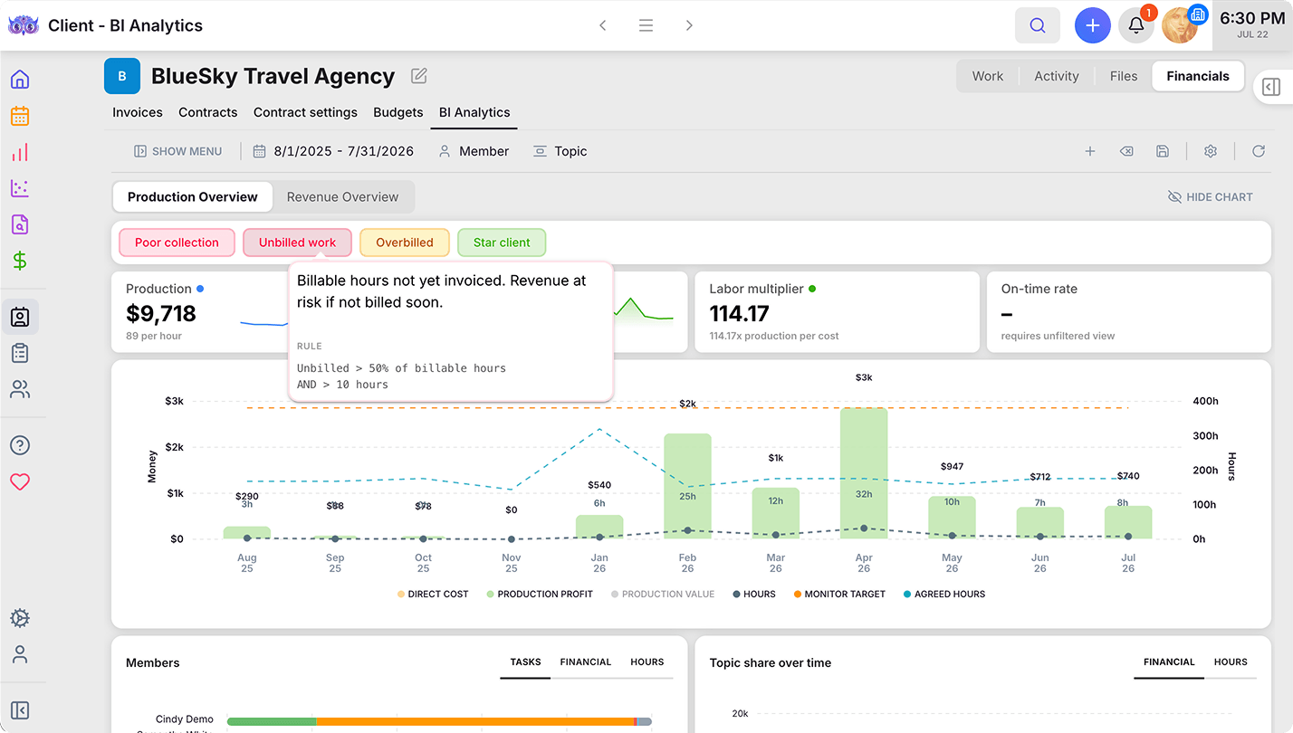Open the Home icon in the sidebar

click(x=20, y=79)
